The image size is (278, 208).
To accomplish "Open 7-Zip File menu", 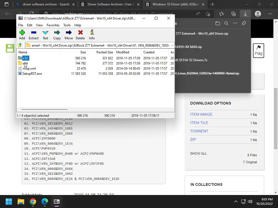I will 21,25.
